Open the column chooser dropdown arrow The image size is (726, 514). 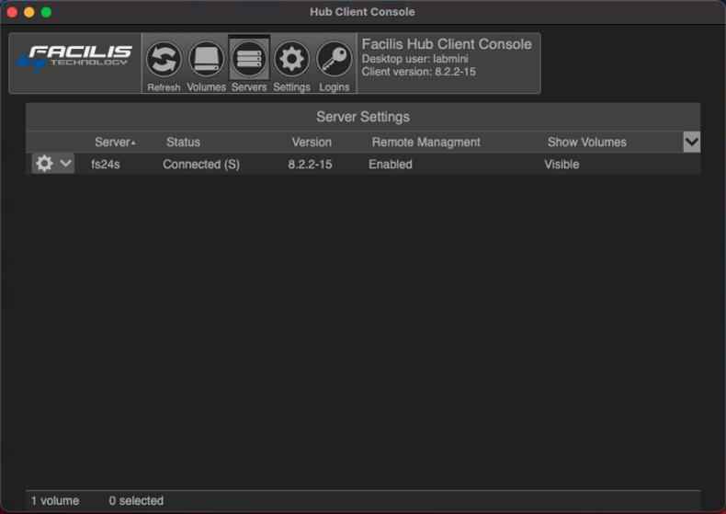coord(692,142)
